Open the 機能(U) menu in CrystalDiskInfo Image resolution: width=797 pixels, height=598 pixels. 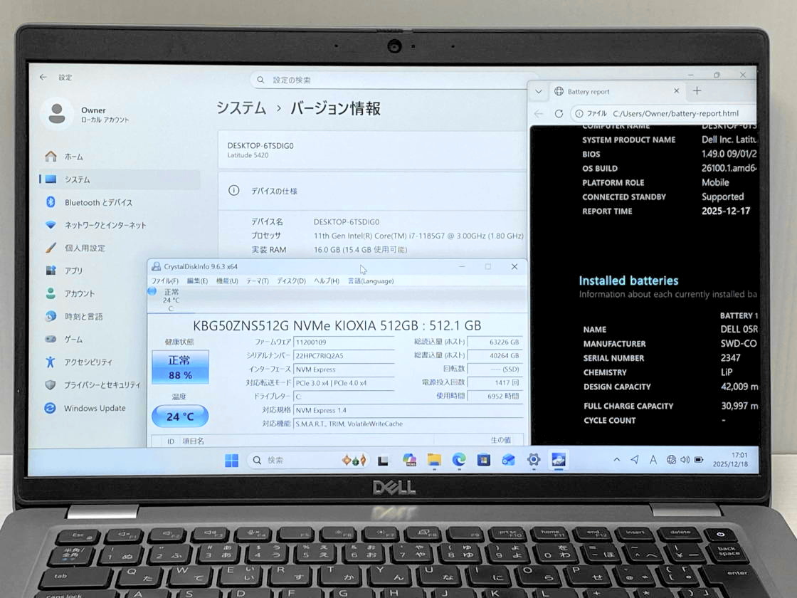point(227,280)
